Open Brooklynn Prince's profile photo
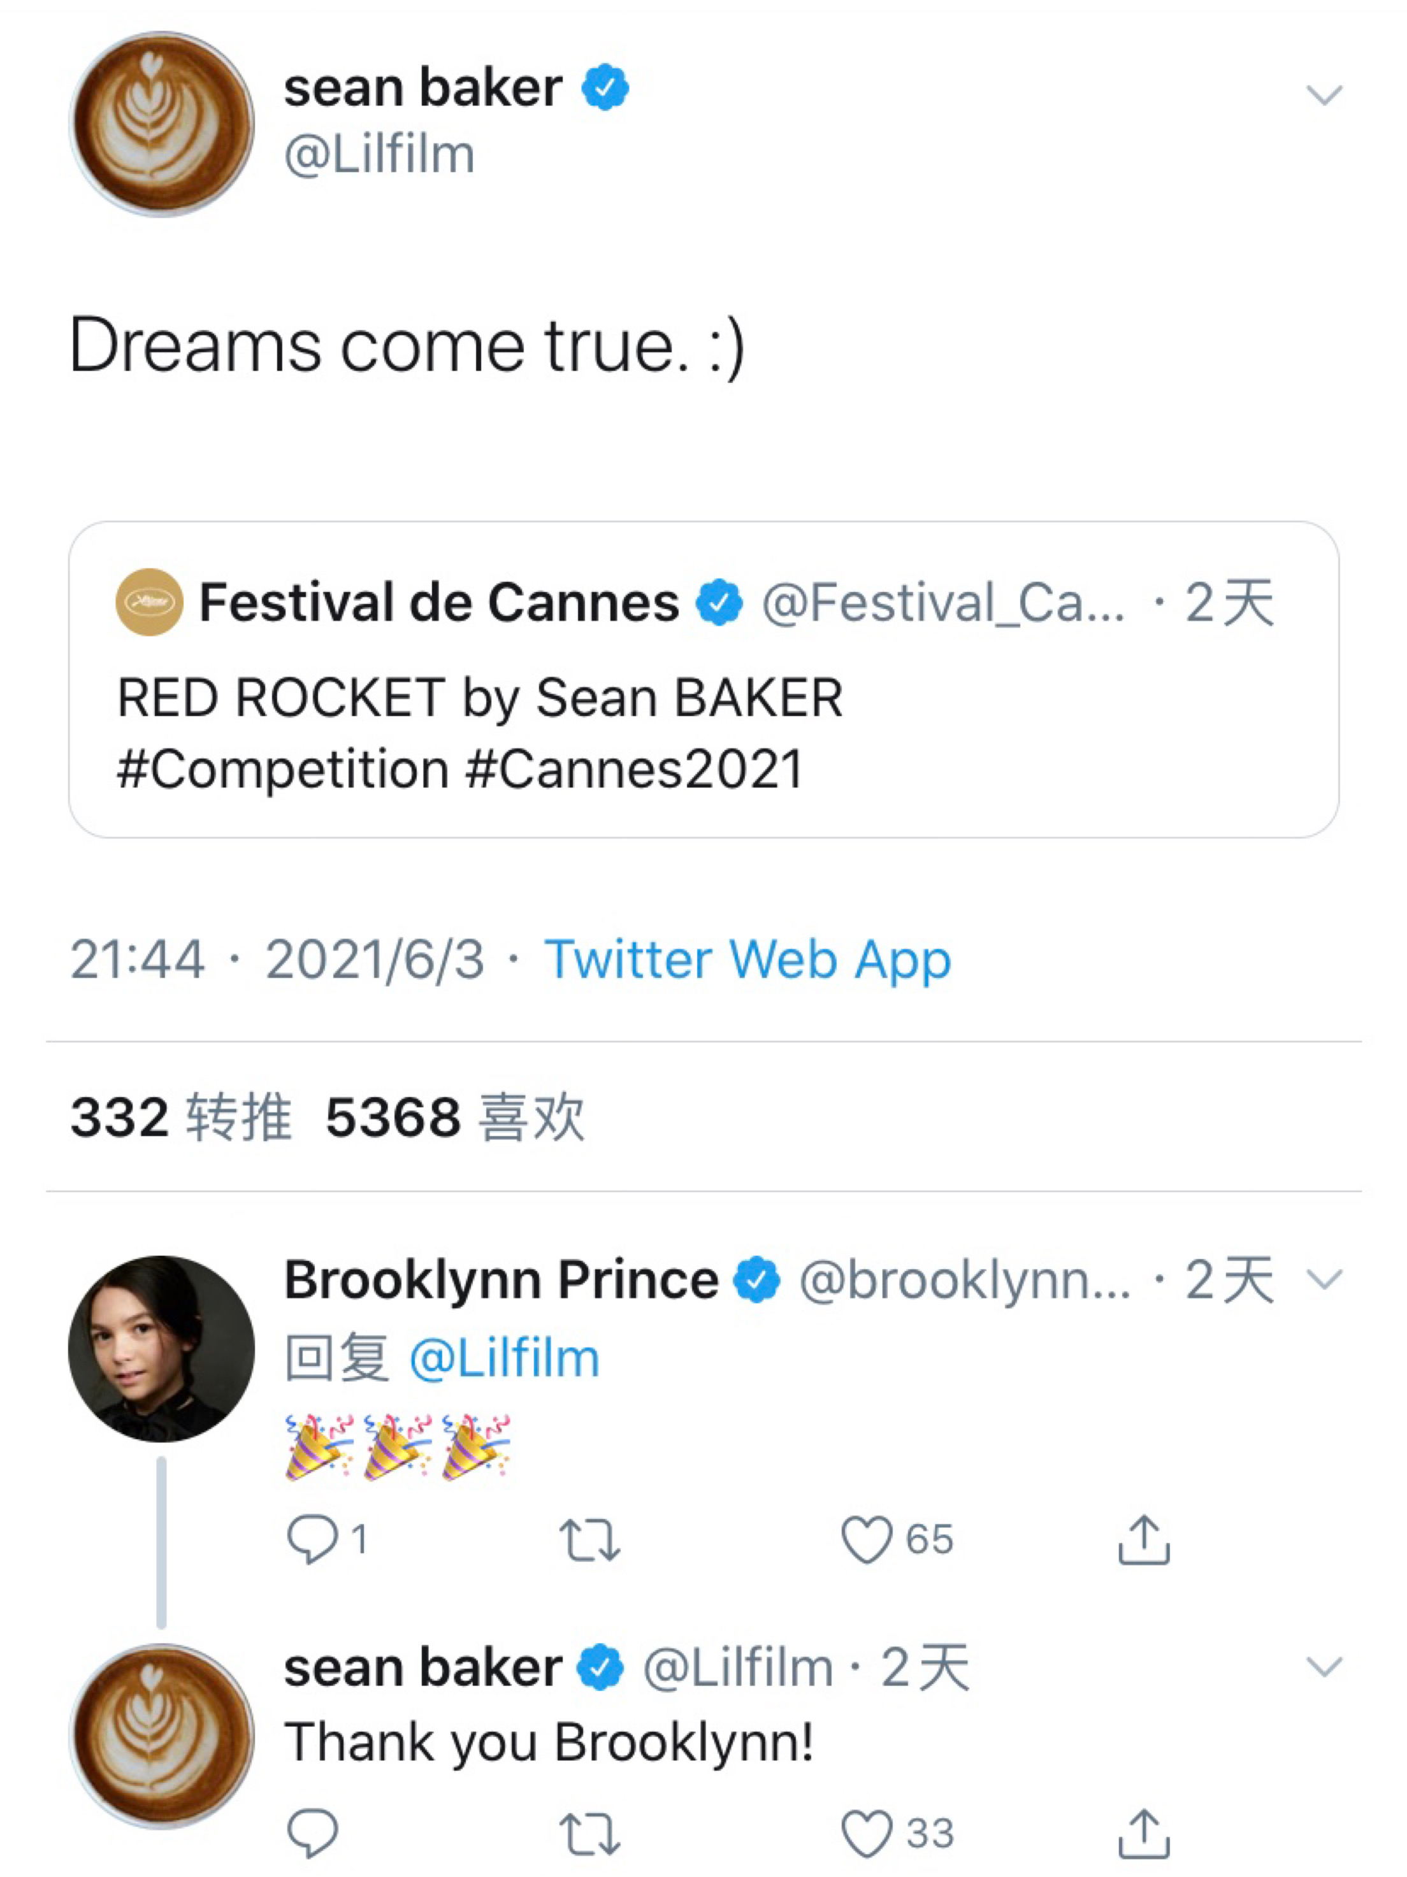1407x1877 pixels. (x=161, y=1348)
